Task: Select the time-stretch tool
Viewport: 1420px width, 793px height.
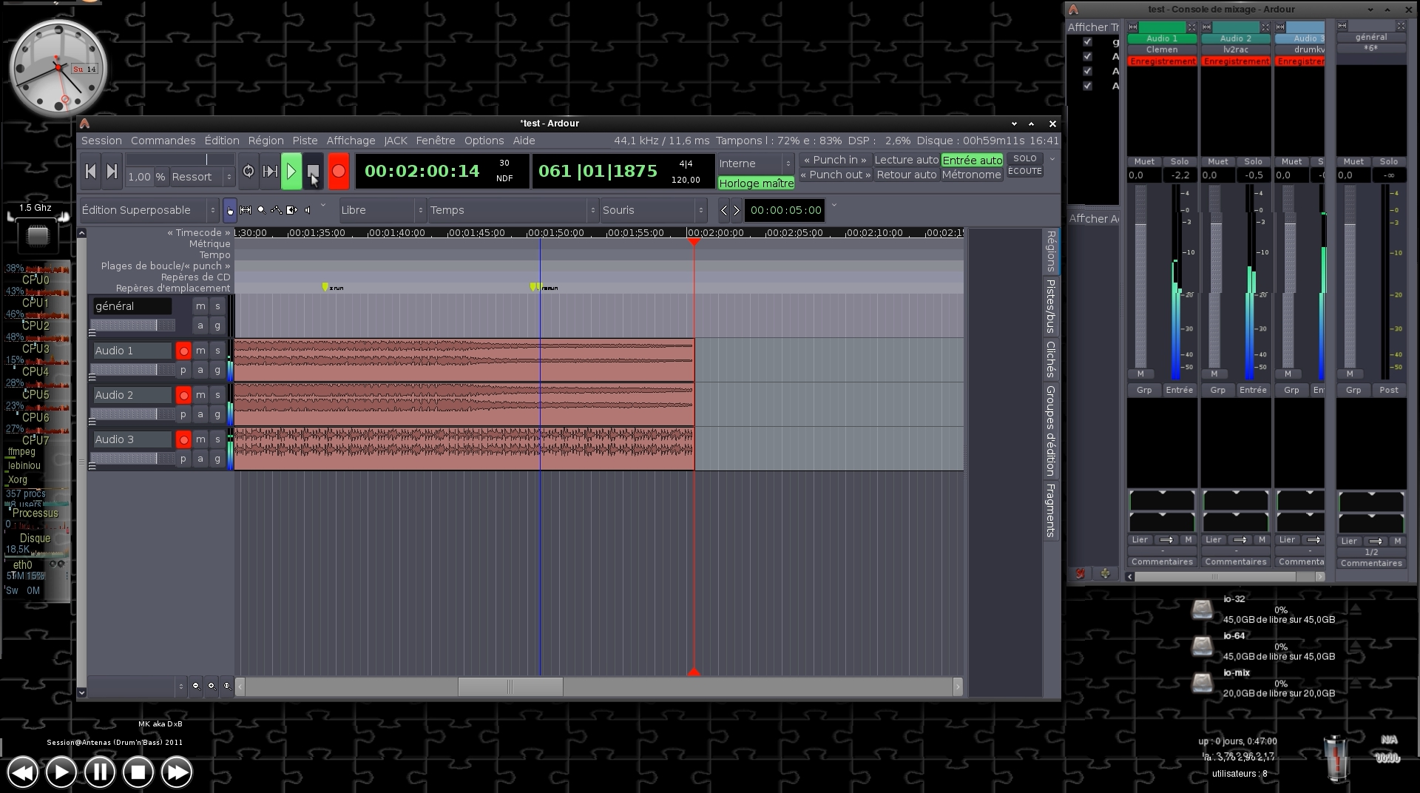Action: click(292, 210)
